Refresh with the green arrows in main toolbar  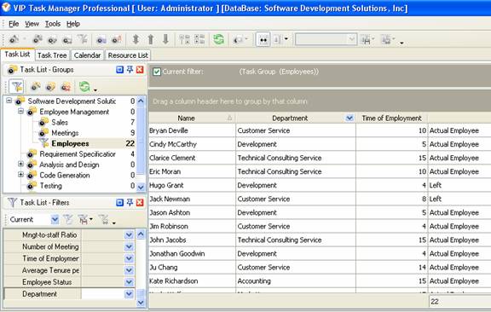(x=218, y=39)
